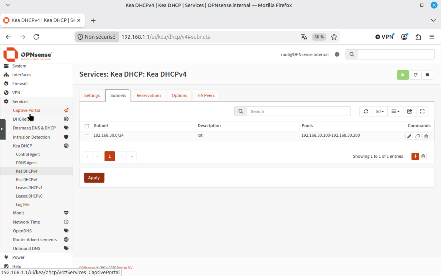Start the Kea DHCPv4 service
The height and width of the screenshot is (276, 441).
[403, 75]
